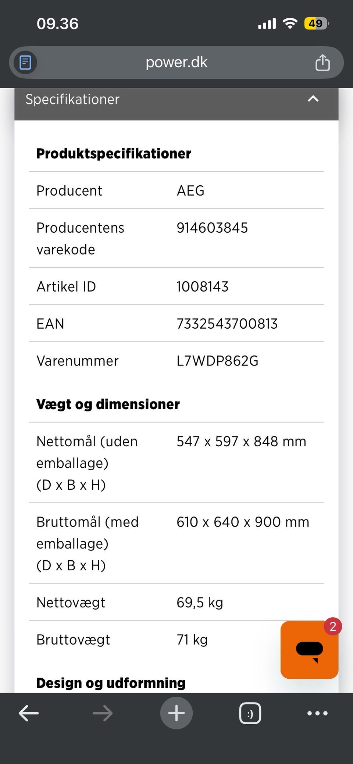This screenshot has height=764, width=353.
Task: Tap the clock time in status bar
Action: [x=58, y=24]
